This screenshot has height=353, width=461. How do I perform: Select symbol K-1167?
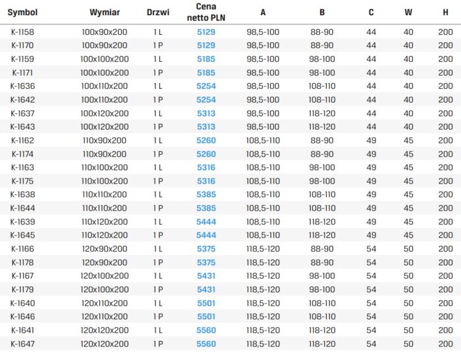pos(22,276)
